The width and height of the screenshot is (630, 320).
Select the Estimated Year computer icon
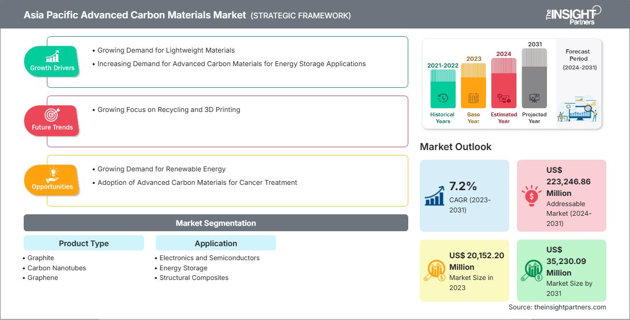503,98
